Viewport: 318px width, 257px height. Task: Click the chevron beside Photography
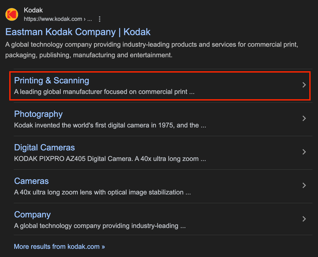(304, 118)
